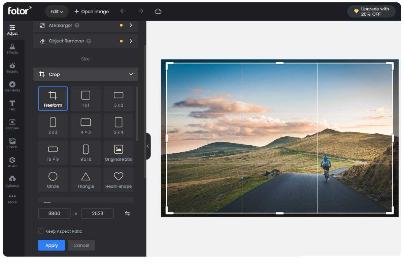404x269 pixels.
Task: Click the undo back arrow
Action: tap(123, 11)
